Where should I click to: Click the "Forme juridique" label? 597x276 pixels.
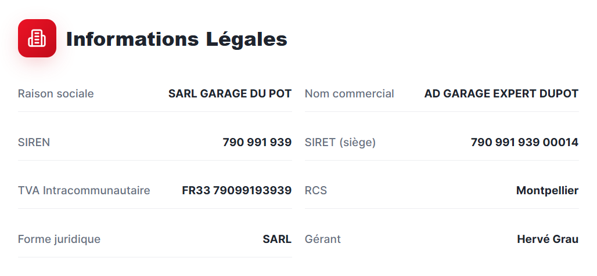pos(59,239)
